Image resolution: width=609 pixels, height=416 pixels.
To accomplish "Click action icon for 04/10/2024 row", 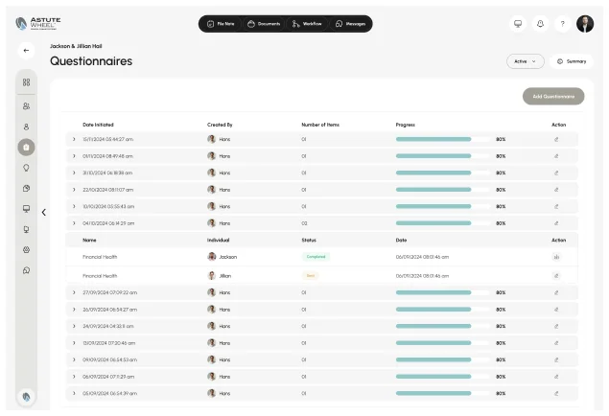I will coord(556,223).
